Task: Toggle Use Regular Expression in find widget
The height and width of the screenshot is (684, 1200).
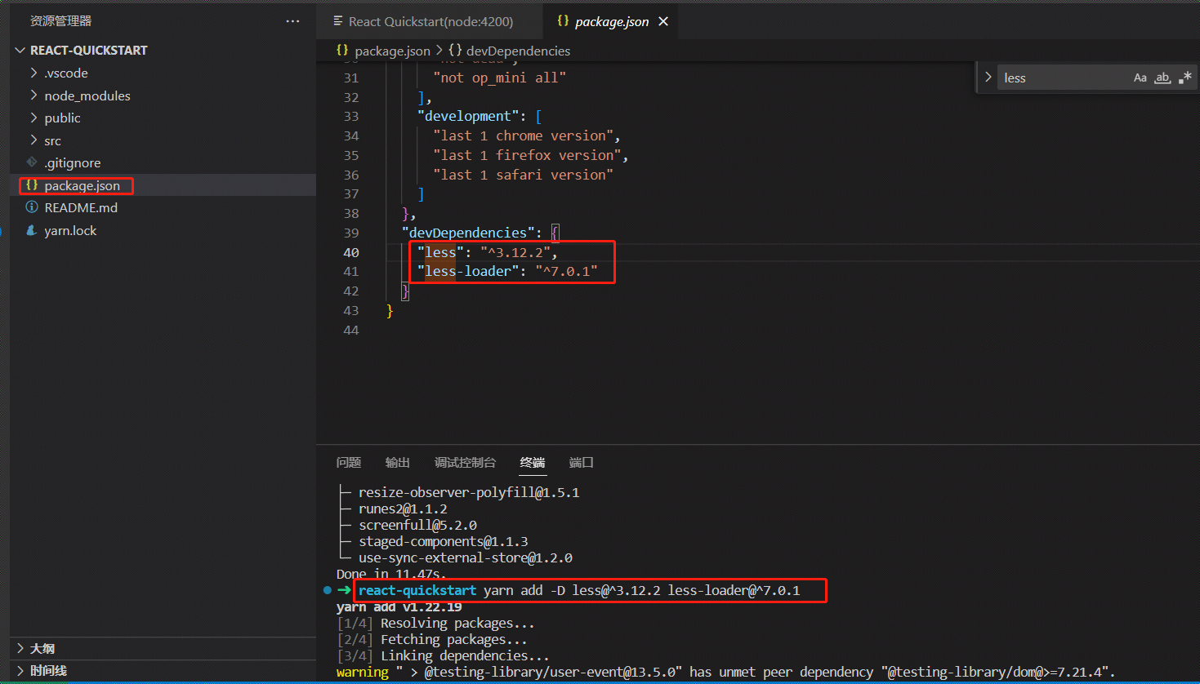Action: click(x=1185, y=78)
